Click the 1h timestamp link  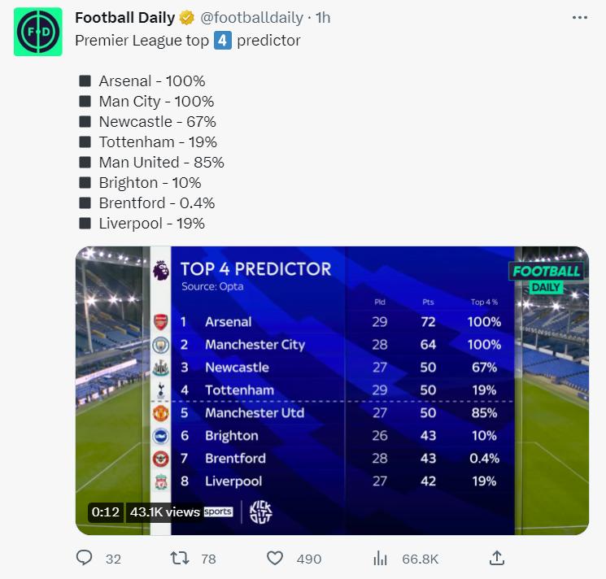[323, 18]
